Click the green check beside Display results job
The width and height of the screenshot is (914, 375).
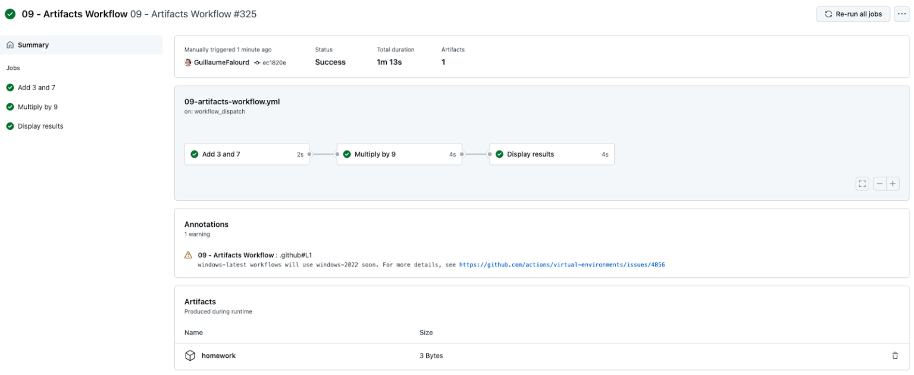tap(10, 126)
